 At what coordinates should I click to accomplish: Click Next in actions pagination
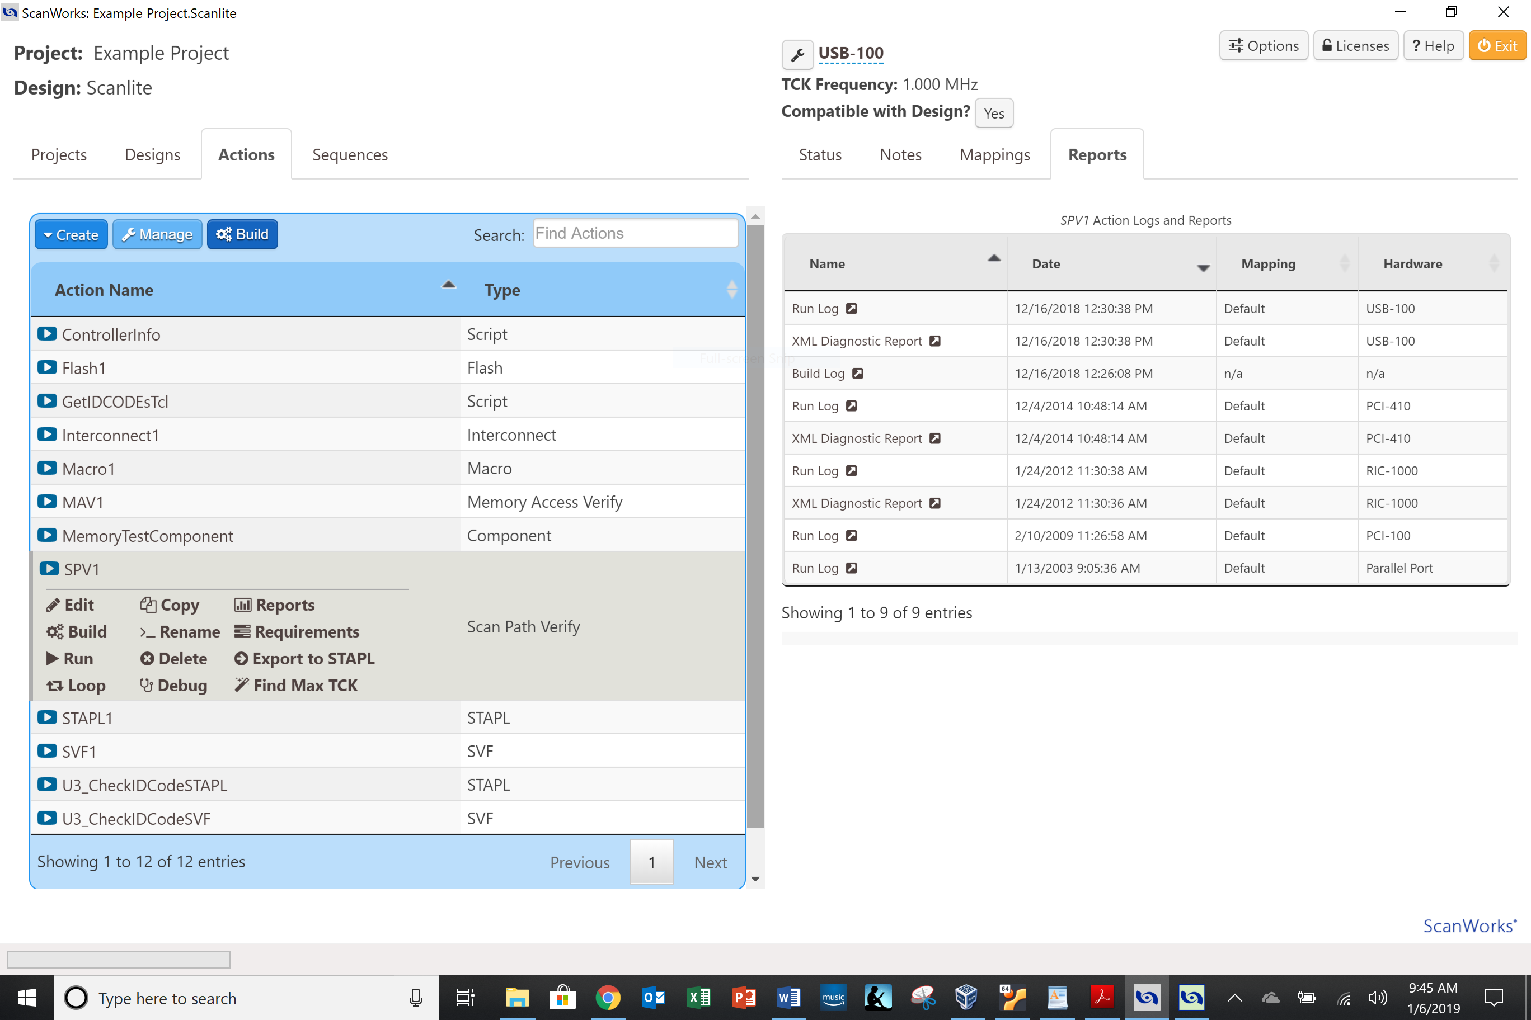click(710, 862)
